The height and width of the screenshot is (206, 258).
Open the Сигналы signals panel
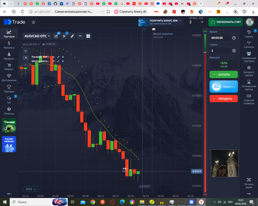249,44
